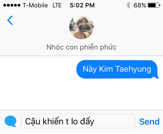This screenshot has width=163, height=134.
Task: Tap the signal strength dots in status bar
Action: pos(12,5)
